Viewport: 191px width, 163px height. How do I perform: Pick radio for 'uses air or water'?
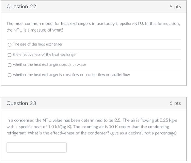click(10, 65)
